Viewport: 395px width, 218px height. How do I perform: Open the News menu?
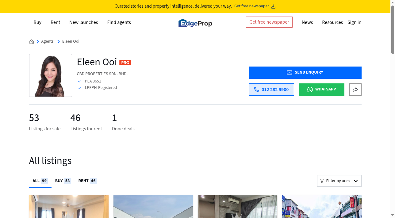coord(307,22)
